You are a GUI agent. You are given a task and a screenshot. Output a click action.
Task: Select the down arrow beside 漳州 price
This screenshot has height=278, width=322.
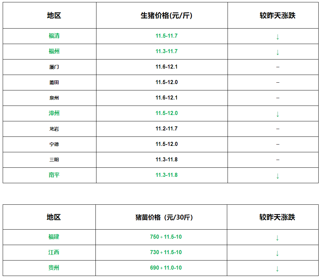(278, 114)
